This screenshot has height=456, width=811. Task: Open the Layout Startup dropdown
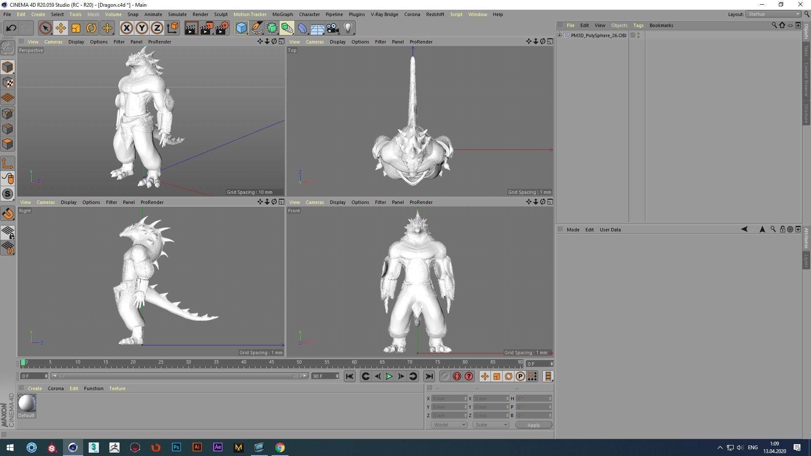point(773,14)
